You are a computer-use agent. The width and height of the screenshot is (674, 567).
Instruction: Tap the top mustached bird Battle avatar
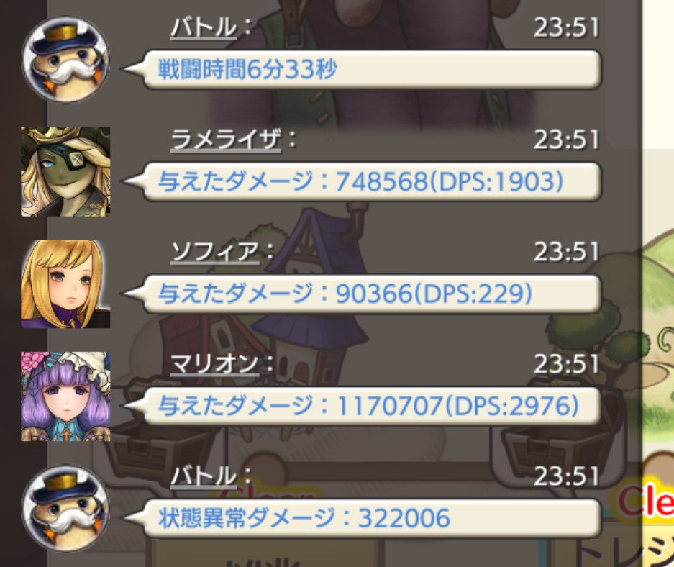(65, 59)
